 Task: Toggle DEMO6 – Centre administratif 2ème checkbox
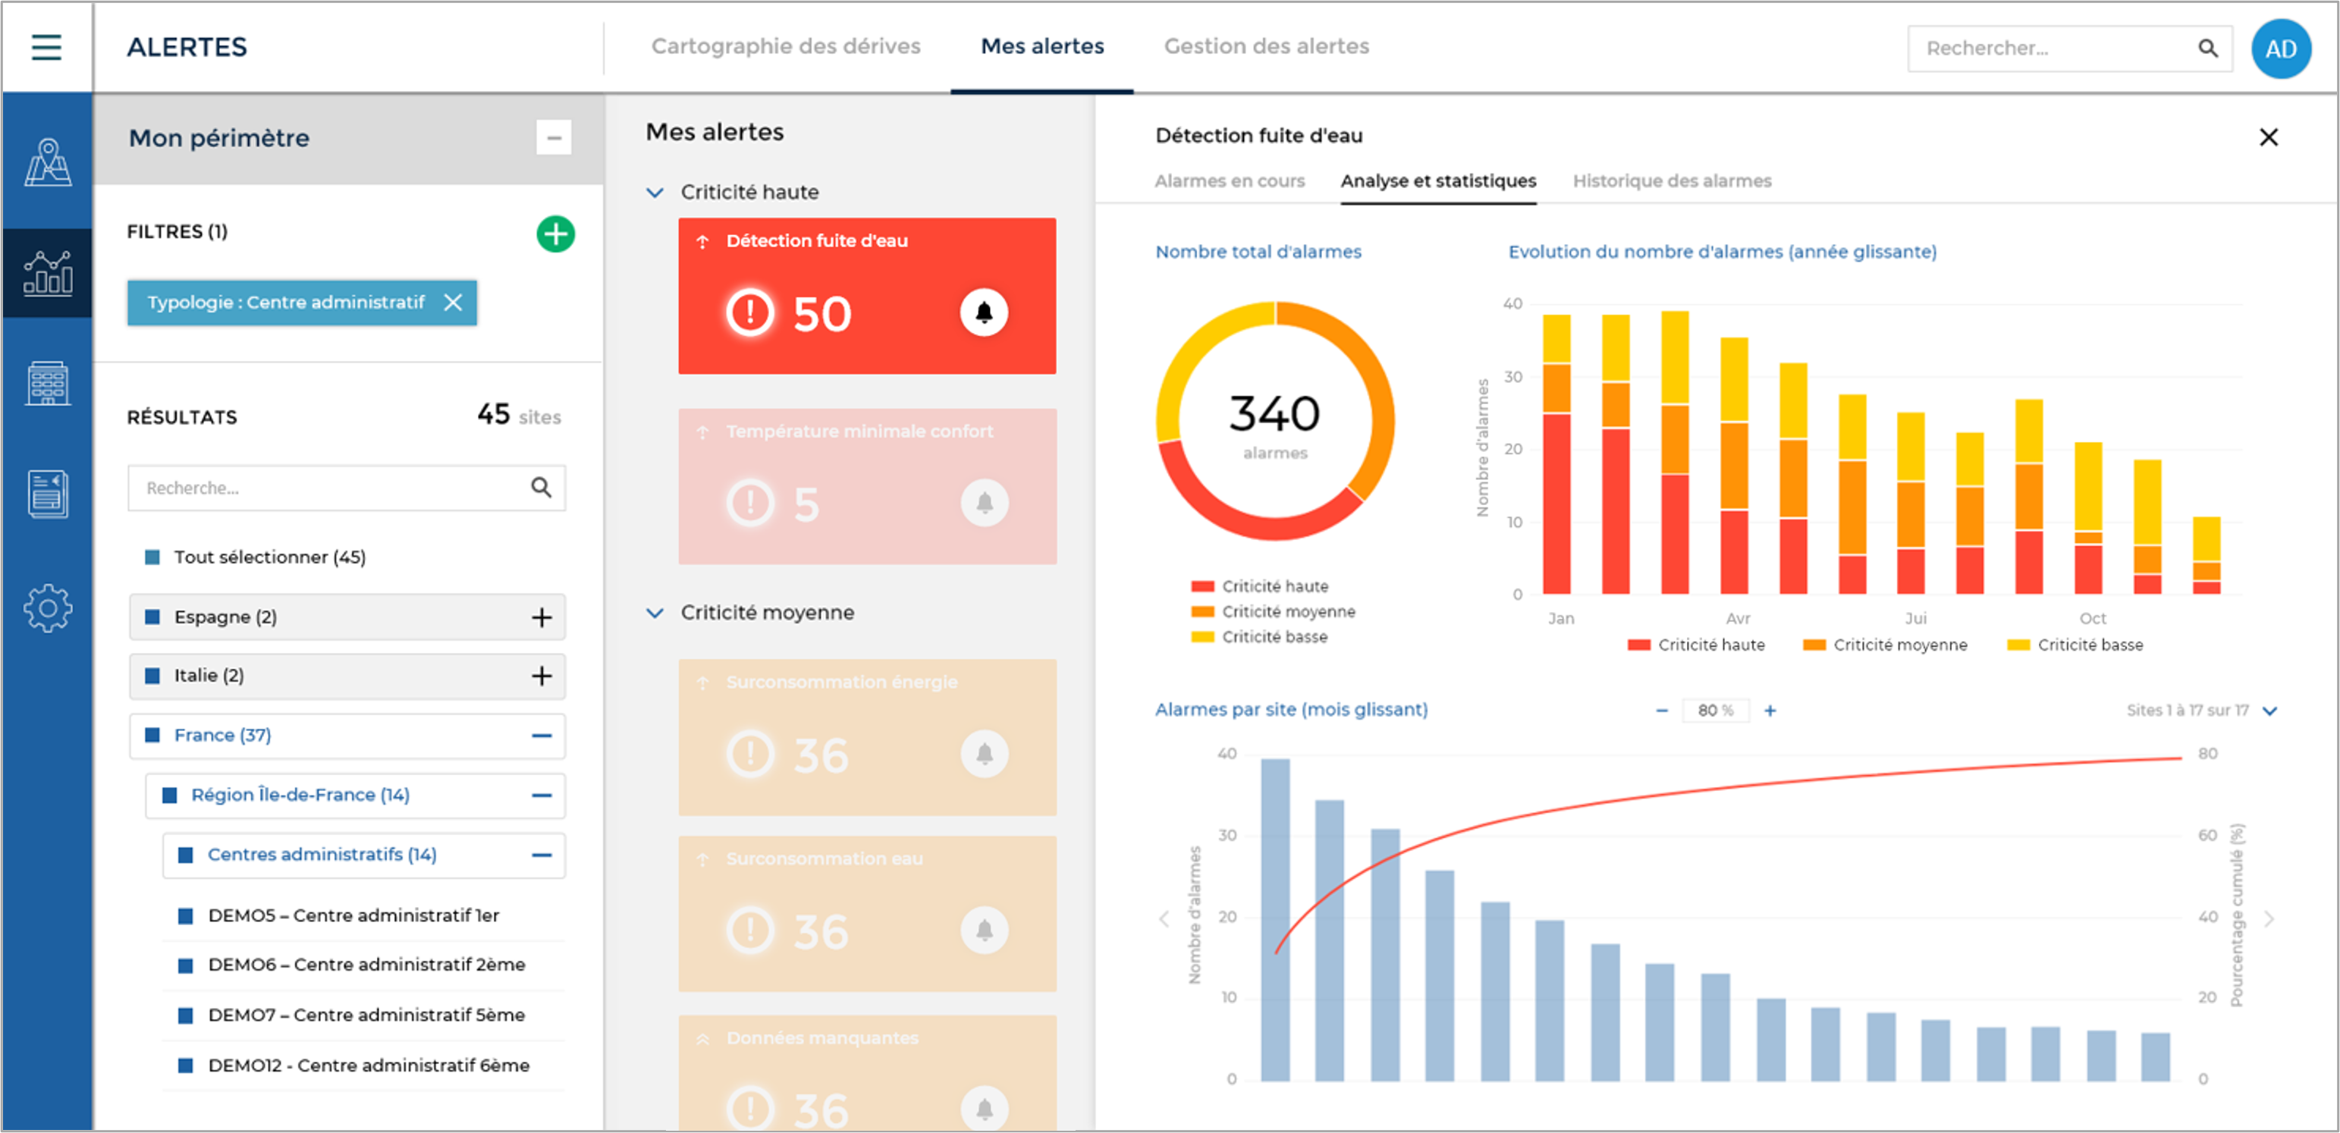(185, 965)
